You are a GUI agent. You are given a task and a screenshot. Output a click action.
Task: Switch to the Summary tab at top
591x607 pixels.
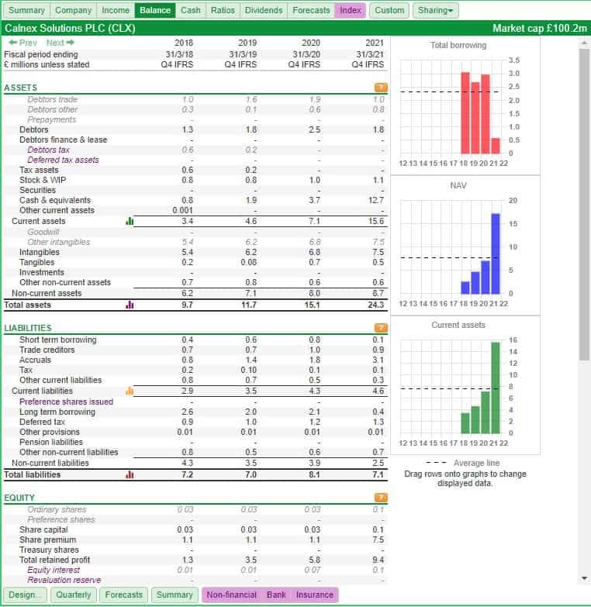pos(26,10)
